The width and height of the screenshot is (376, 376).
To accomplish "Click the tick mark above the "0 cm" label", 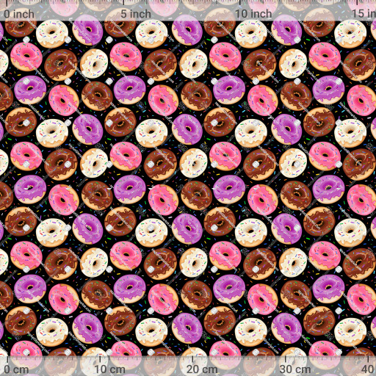I will pyautogui.click(x=7, y=359).
